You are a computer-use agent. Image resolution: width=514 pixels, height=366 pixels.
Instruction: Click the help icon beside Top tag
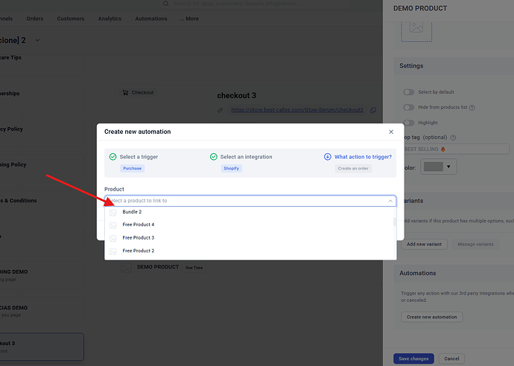(453, 138)
